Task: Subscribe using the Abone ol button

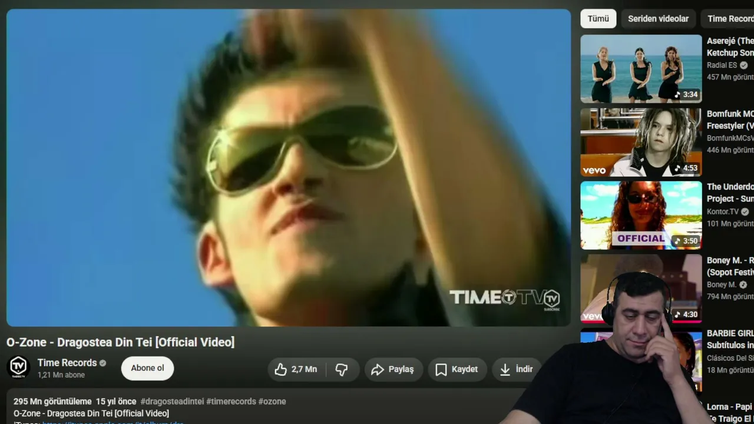Action: point(147,368)
